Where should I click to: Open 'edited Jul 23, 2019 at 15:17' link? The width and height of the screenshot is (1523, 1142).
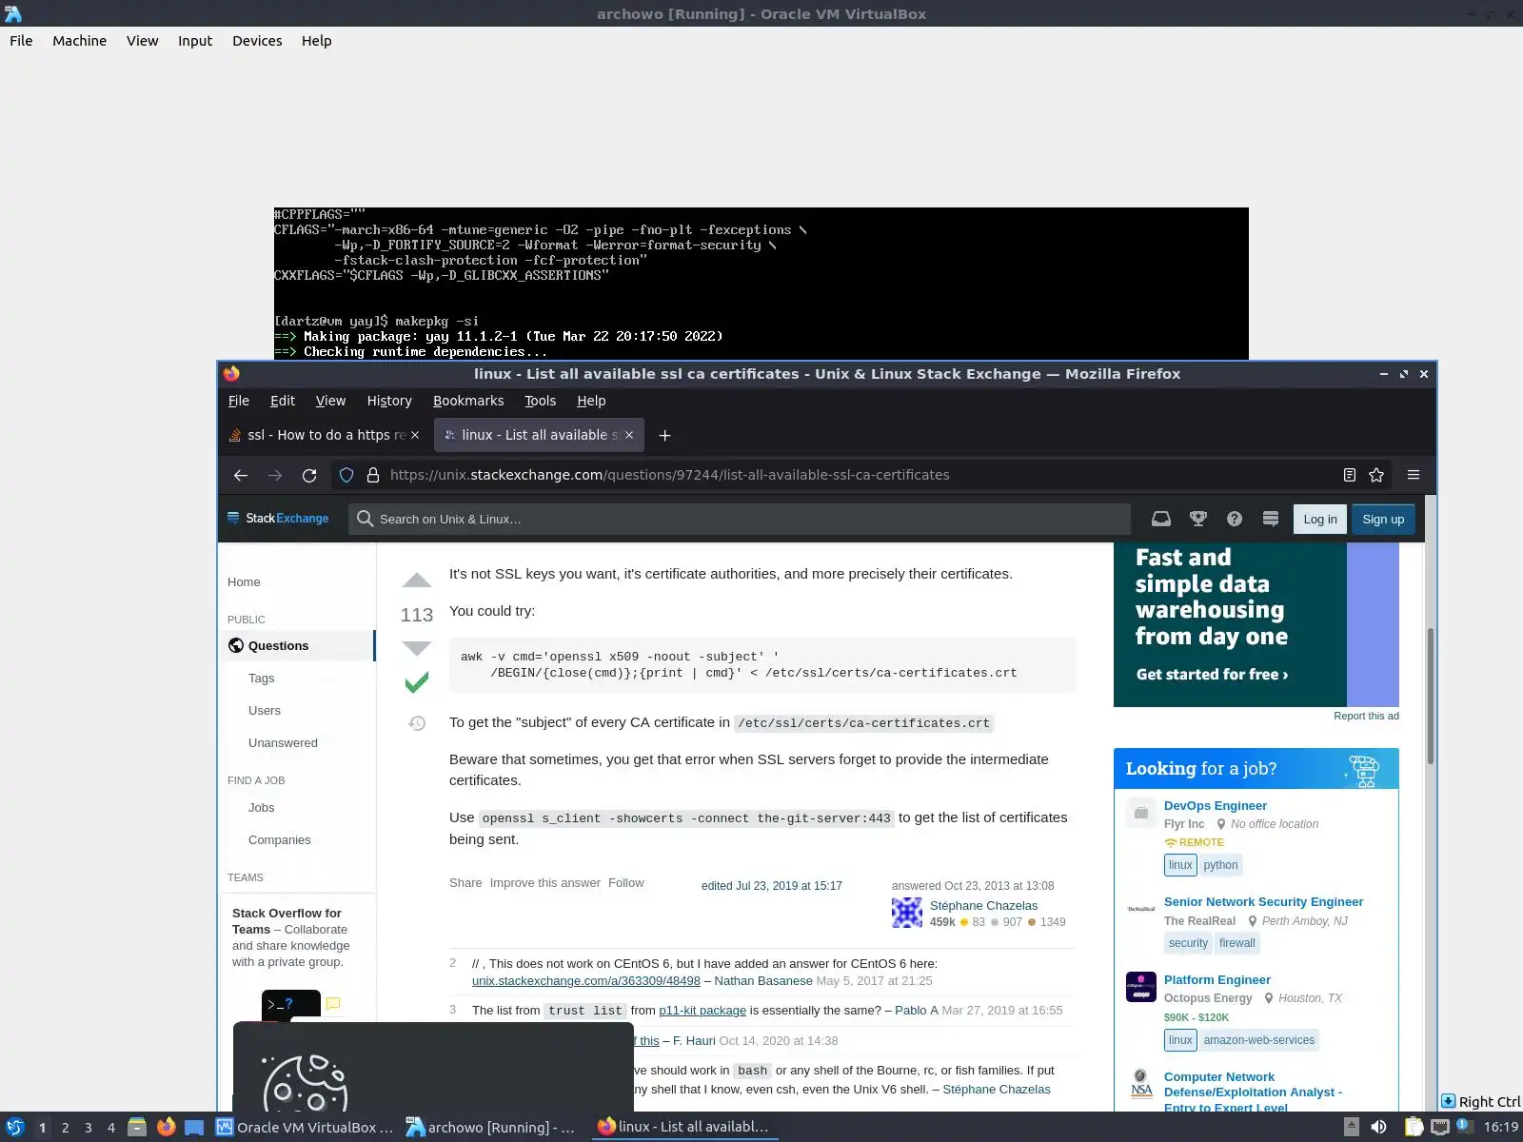(772, 885)
